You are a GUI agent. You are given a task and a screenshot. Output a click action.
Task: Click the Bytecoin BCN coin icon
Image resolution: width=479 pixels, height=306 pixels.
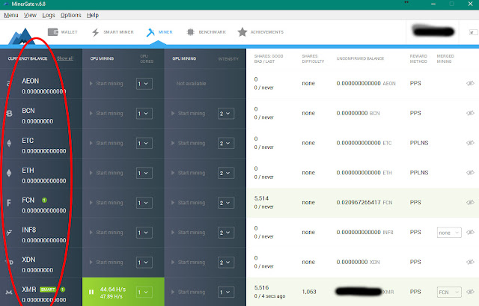coord(9,113)
